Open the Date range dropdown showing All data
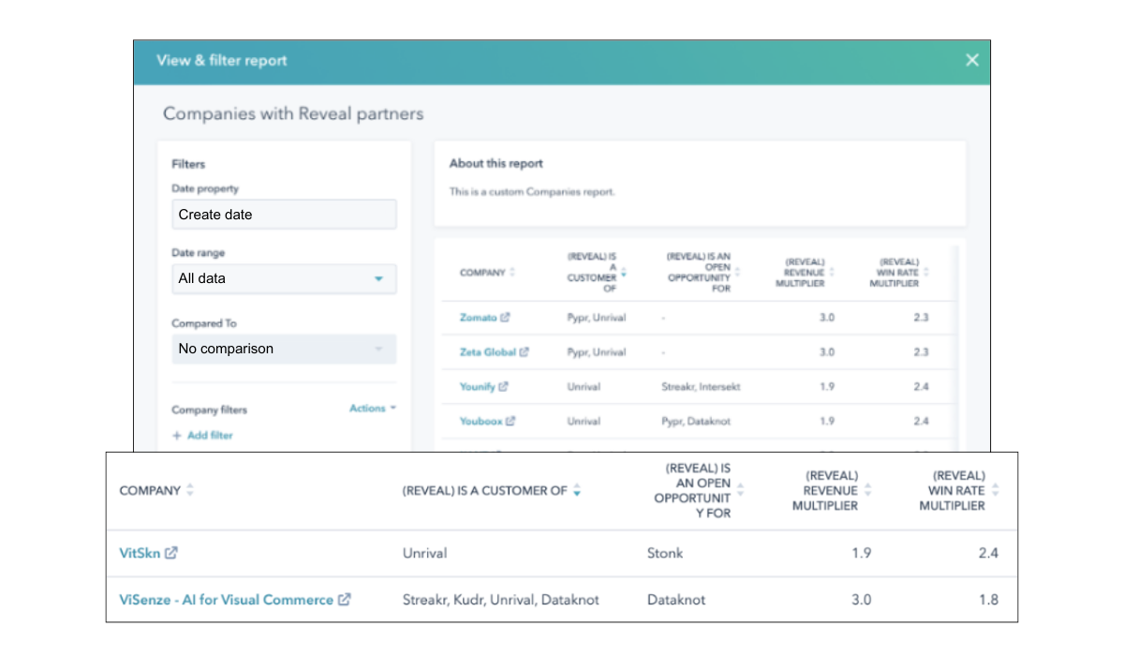1124x656 pixels. pos(284,278)
